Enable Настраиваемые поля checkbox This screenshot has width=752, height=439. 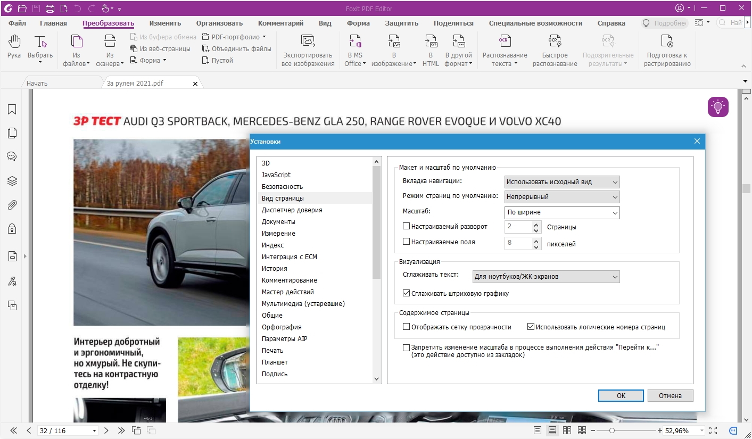point(407,242)
